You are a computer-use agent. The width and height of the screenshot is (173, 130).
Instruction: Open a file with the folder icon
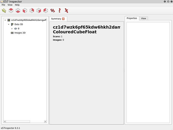[x=4, y=11]
